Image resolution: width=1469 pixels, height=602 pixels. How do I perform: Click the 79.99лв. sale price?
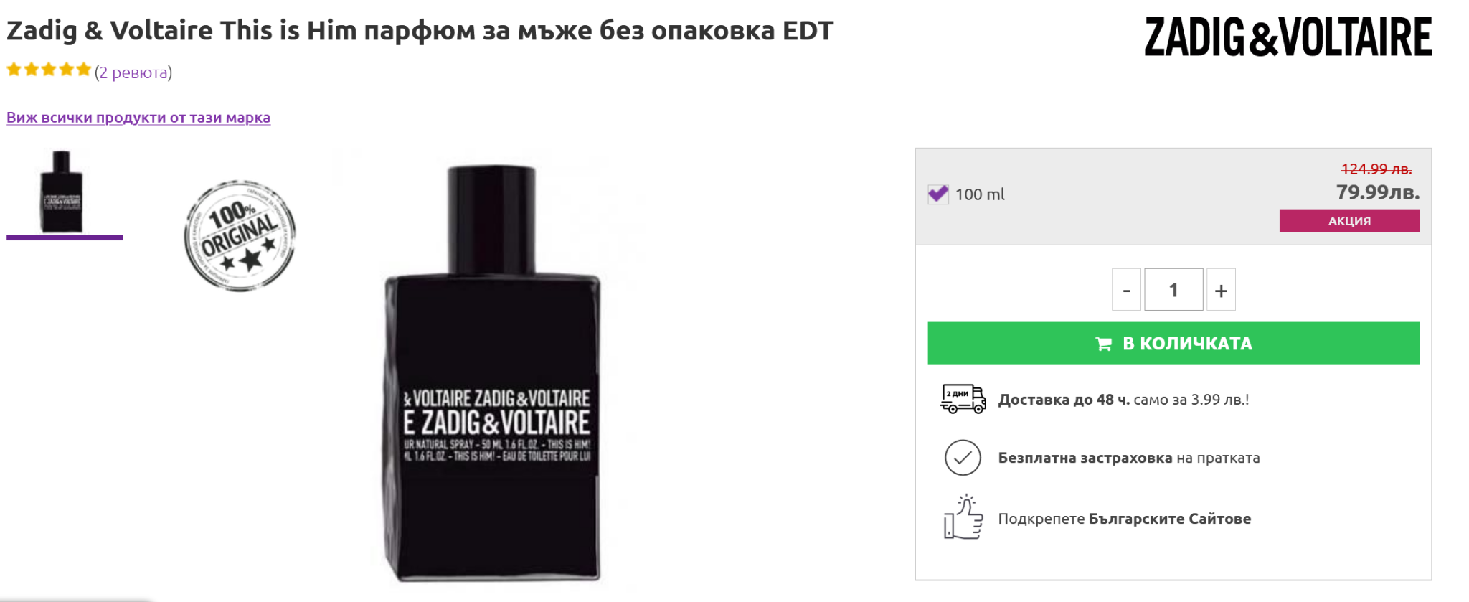coord(1377,192)
